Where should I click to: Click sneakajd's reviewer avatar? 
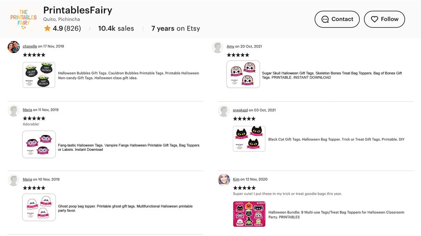click(x=223, y=111)
